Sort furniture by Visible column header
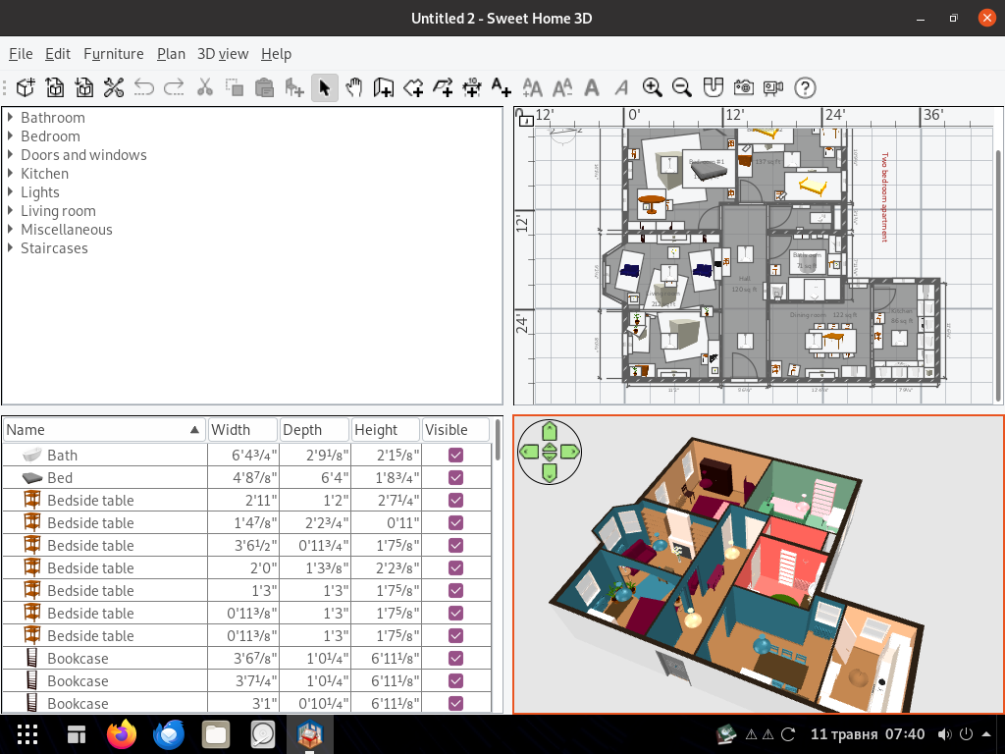This screenshot has width=1005, height=754. point(455,430)
